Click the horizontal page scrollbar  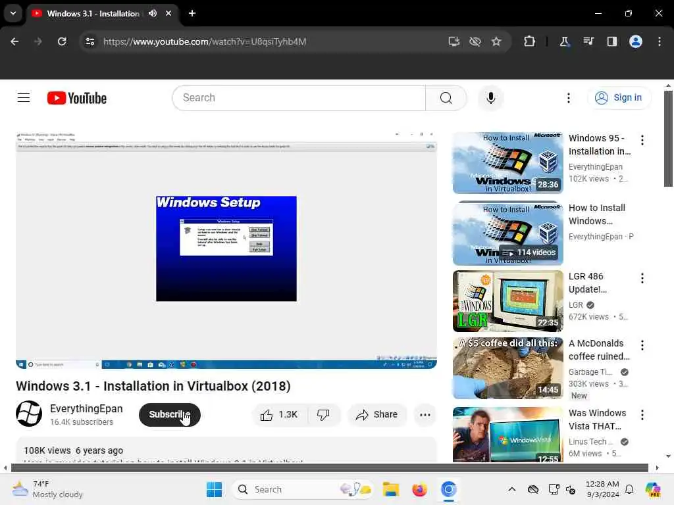[x=330, y=468]
